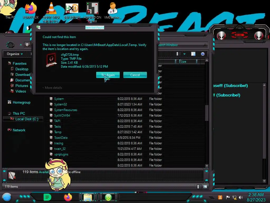This screenshot has width=270, height=203.
Task: Open the HOOKED ON XONIX desktop icon
Action: (x=92, y=12)
